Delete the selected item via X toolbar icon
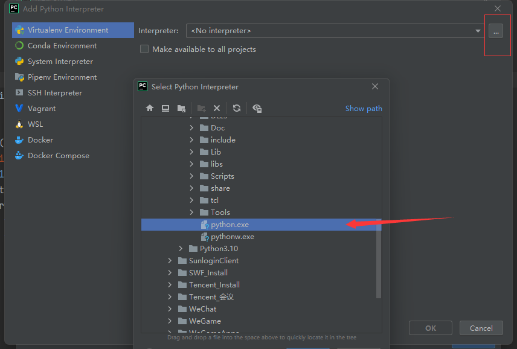Image resolution: width=517 pixels, height=349 pixels. [217, 108]
